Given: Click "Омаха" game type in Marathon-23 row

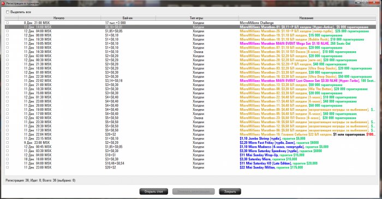Looking at the screenshot, I should point(198,118).
